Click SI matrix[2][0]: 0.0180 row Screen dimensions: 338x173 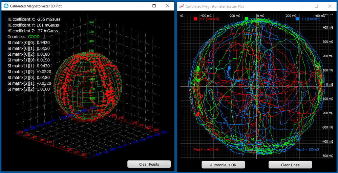(29, 77)
